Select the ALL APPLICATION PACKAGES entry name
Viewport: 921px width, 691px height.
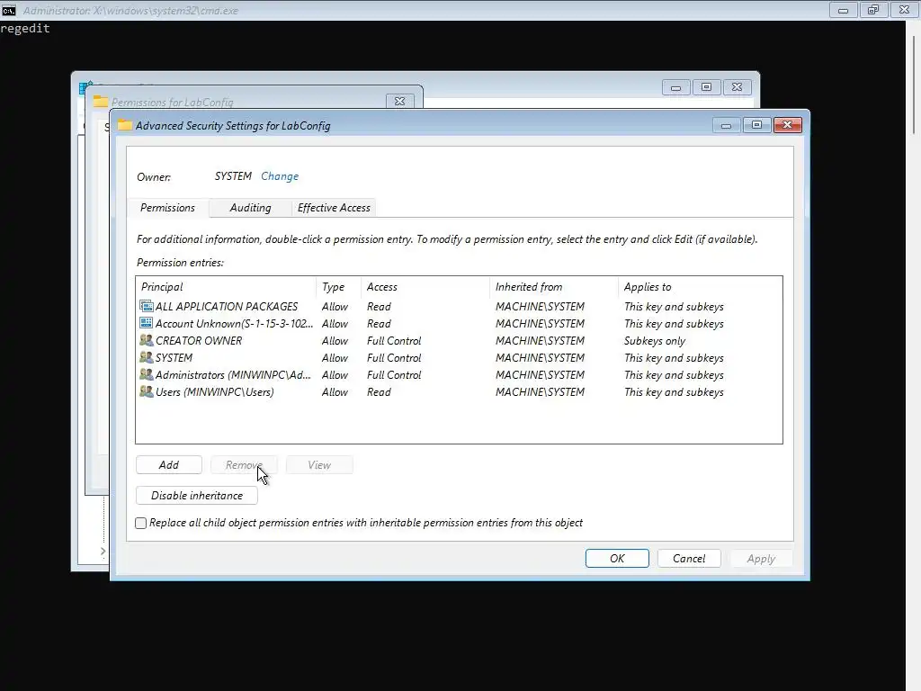click(226, 307)
